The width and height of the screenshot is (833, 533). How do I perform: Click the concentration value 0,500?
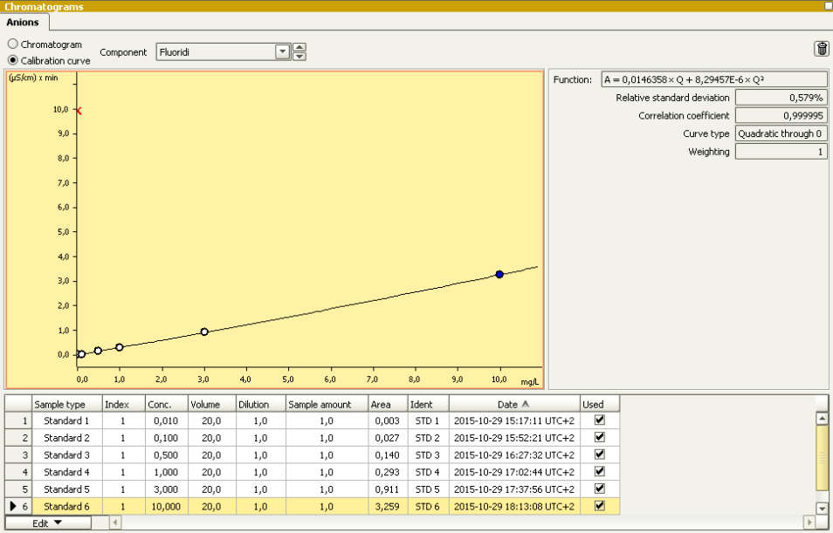pos(166,455)
